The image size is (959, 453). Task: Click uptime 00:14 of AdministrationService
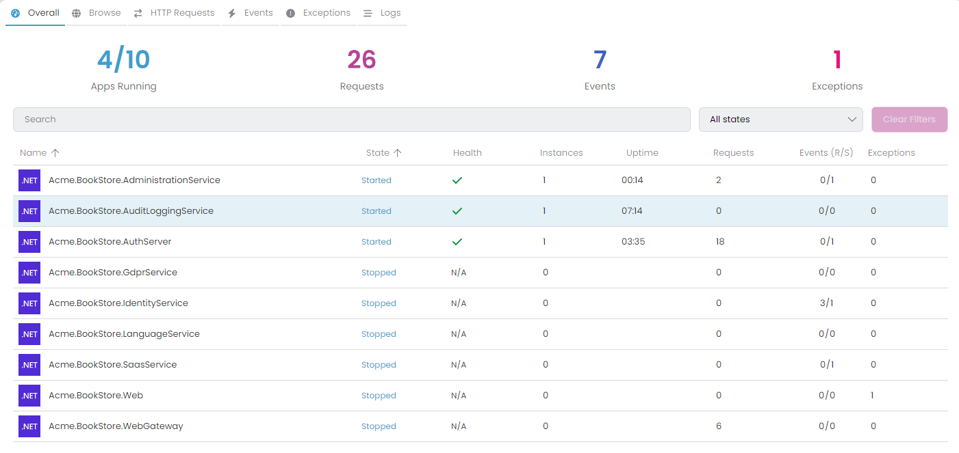click(632, 180)
